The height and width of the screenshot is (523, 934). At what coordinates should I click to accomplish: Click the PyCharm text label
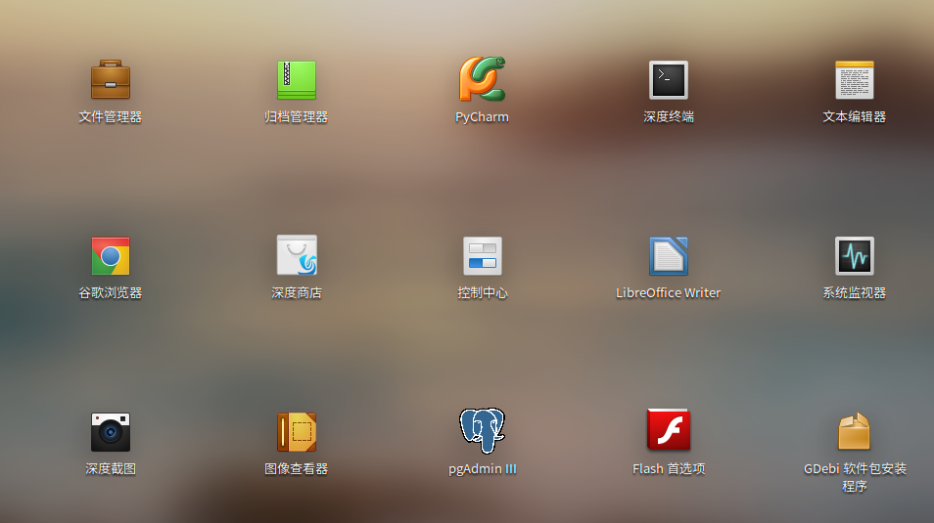coord(482,117)
